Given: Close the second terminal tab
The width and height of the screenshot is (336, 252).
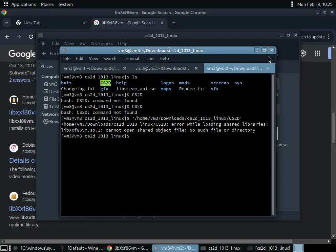Looking at the screenshot, I should pos(196,68).
